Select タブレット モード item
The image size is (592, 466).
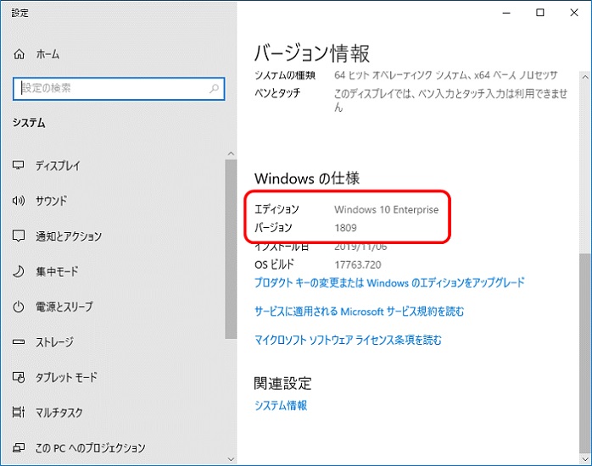click(66, 377)
